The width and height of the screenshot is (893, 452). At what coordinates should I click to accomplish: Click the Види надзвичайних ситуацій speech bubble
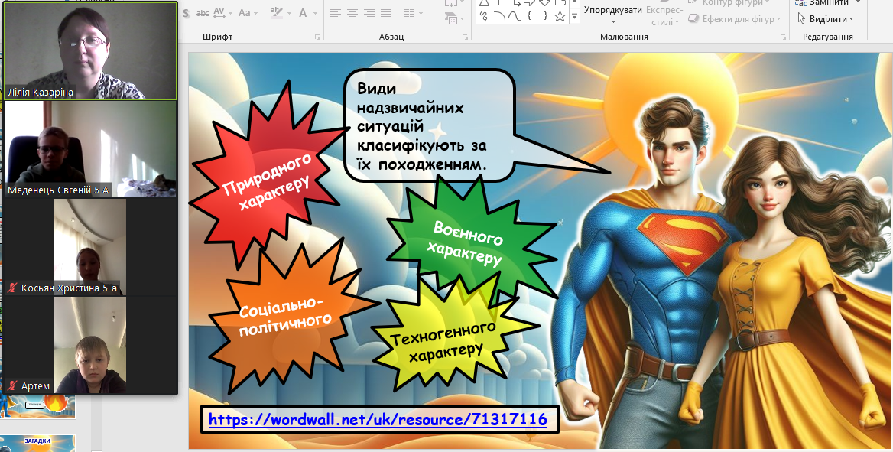(430, 126)
